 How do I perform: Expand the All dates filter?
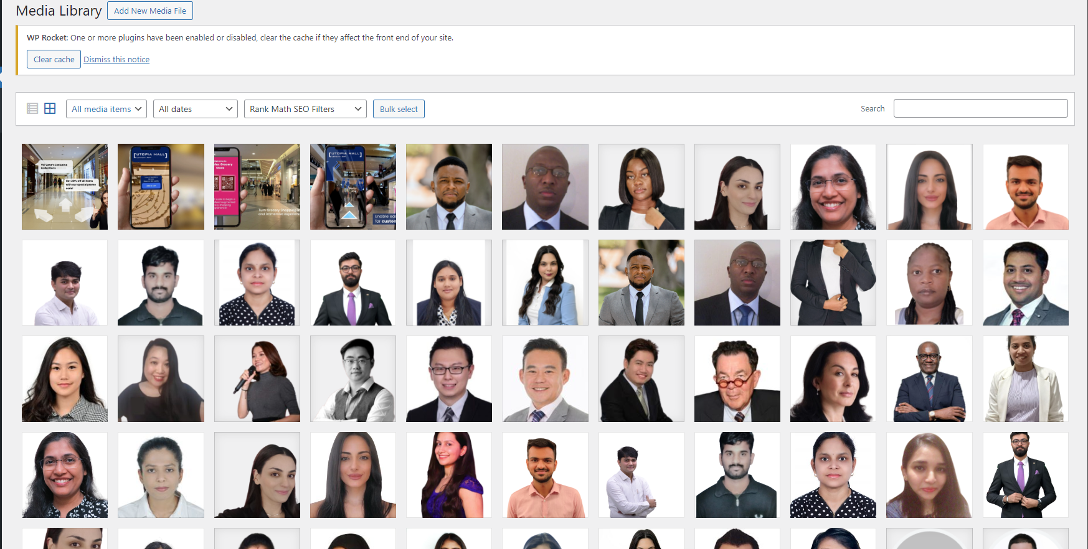pos(196,109)
